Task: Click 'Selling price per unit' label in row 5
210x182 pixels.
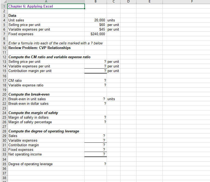Action: tap(46, 25)
